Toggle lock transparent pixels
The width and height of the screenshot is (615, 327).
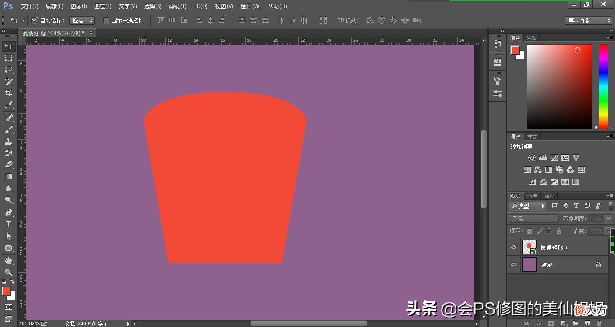(529, 231)
